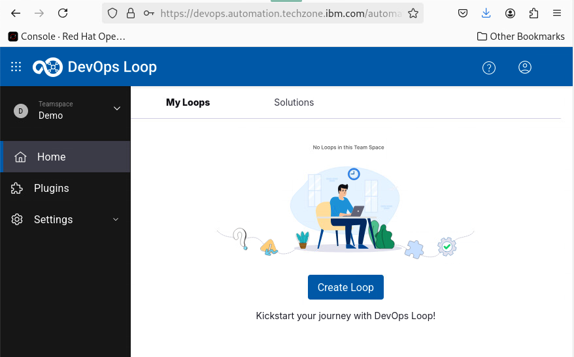This screenshot has width=574, height=357.
Task: Click the Create Loop button
Action: point(346,287)
